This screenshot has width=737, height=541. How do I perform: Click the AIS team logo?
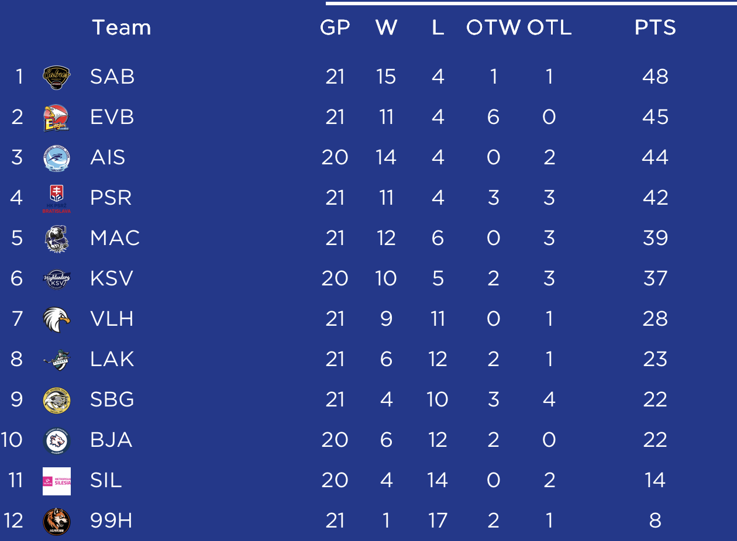pyautogui.click(x=57, y=158)
